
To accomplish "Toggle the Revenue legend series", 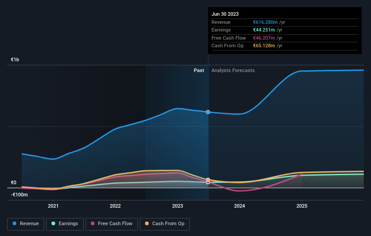I will tap(26, 224).
